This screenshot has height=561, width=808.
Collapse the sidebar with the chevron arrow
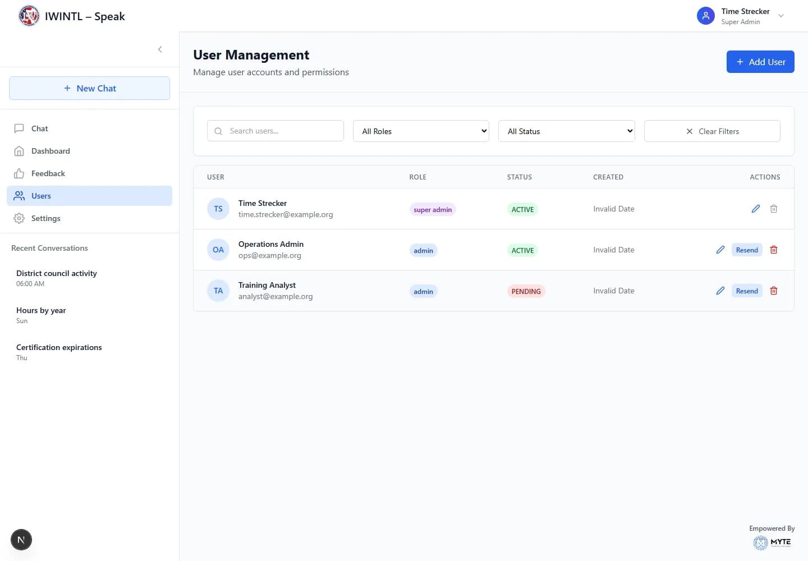click(x=160, y=49)
